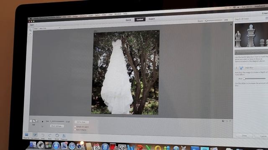Adjust the Zoom slider handle
The width and height of the screenshot is (268, 150).
(206, 21)
